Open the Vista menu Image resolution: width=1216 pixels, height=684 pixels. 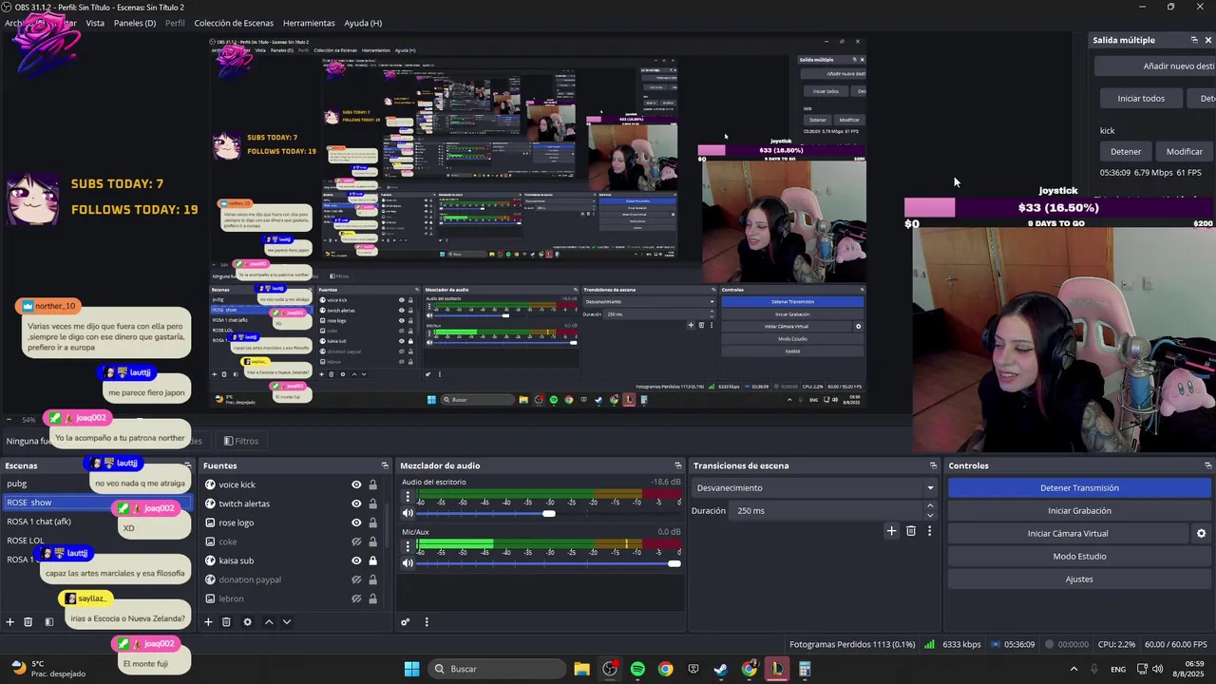(x=95, y=23)
